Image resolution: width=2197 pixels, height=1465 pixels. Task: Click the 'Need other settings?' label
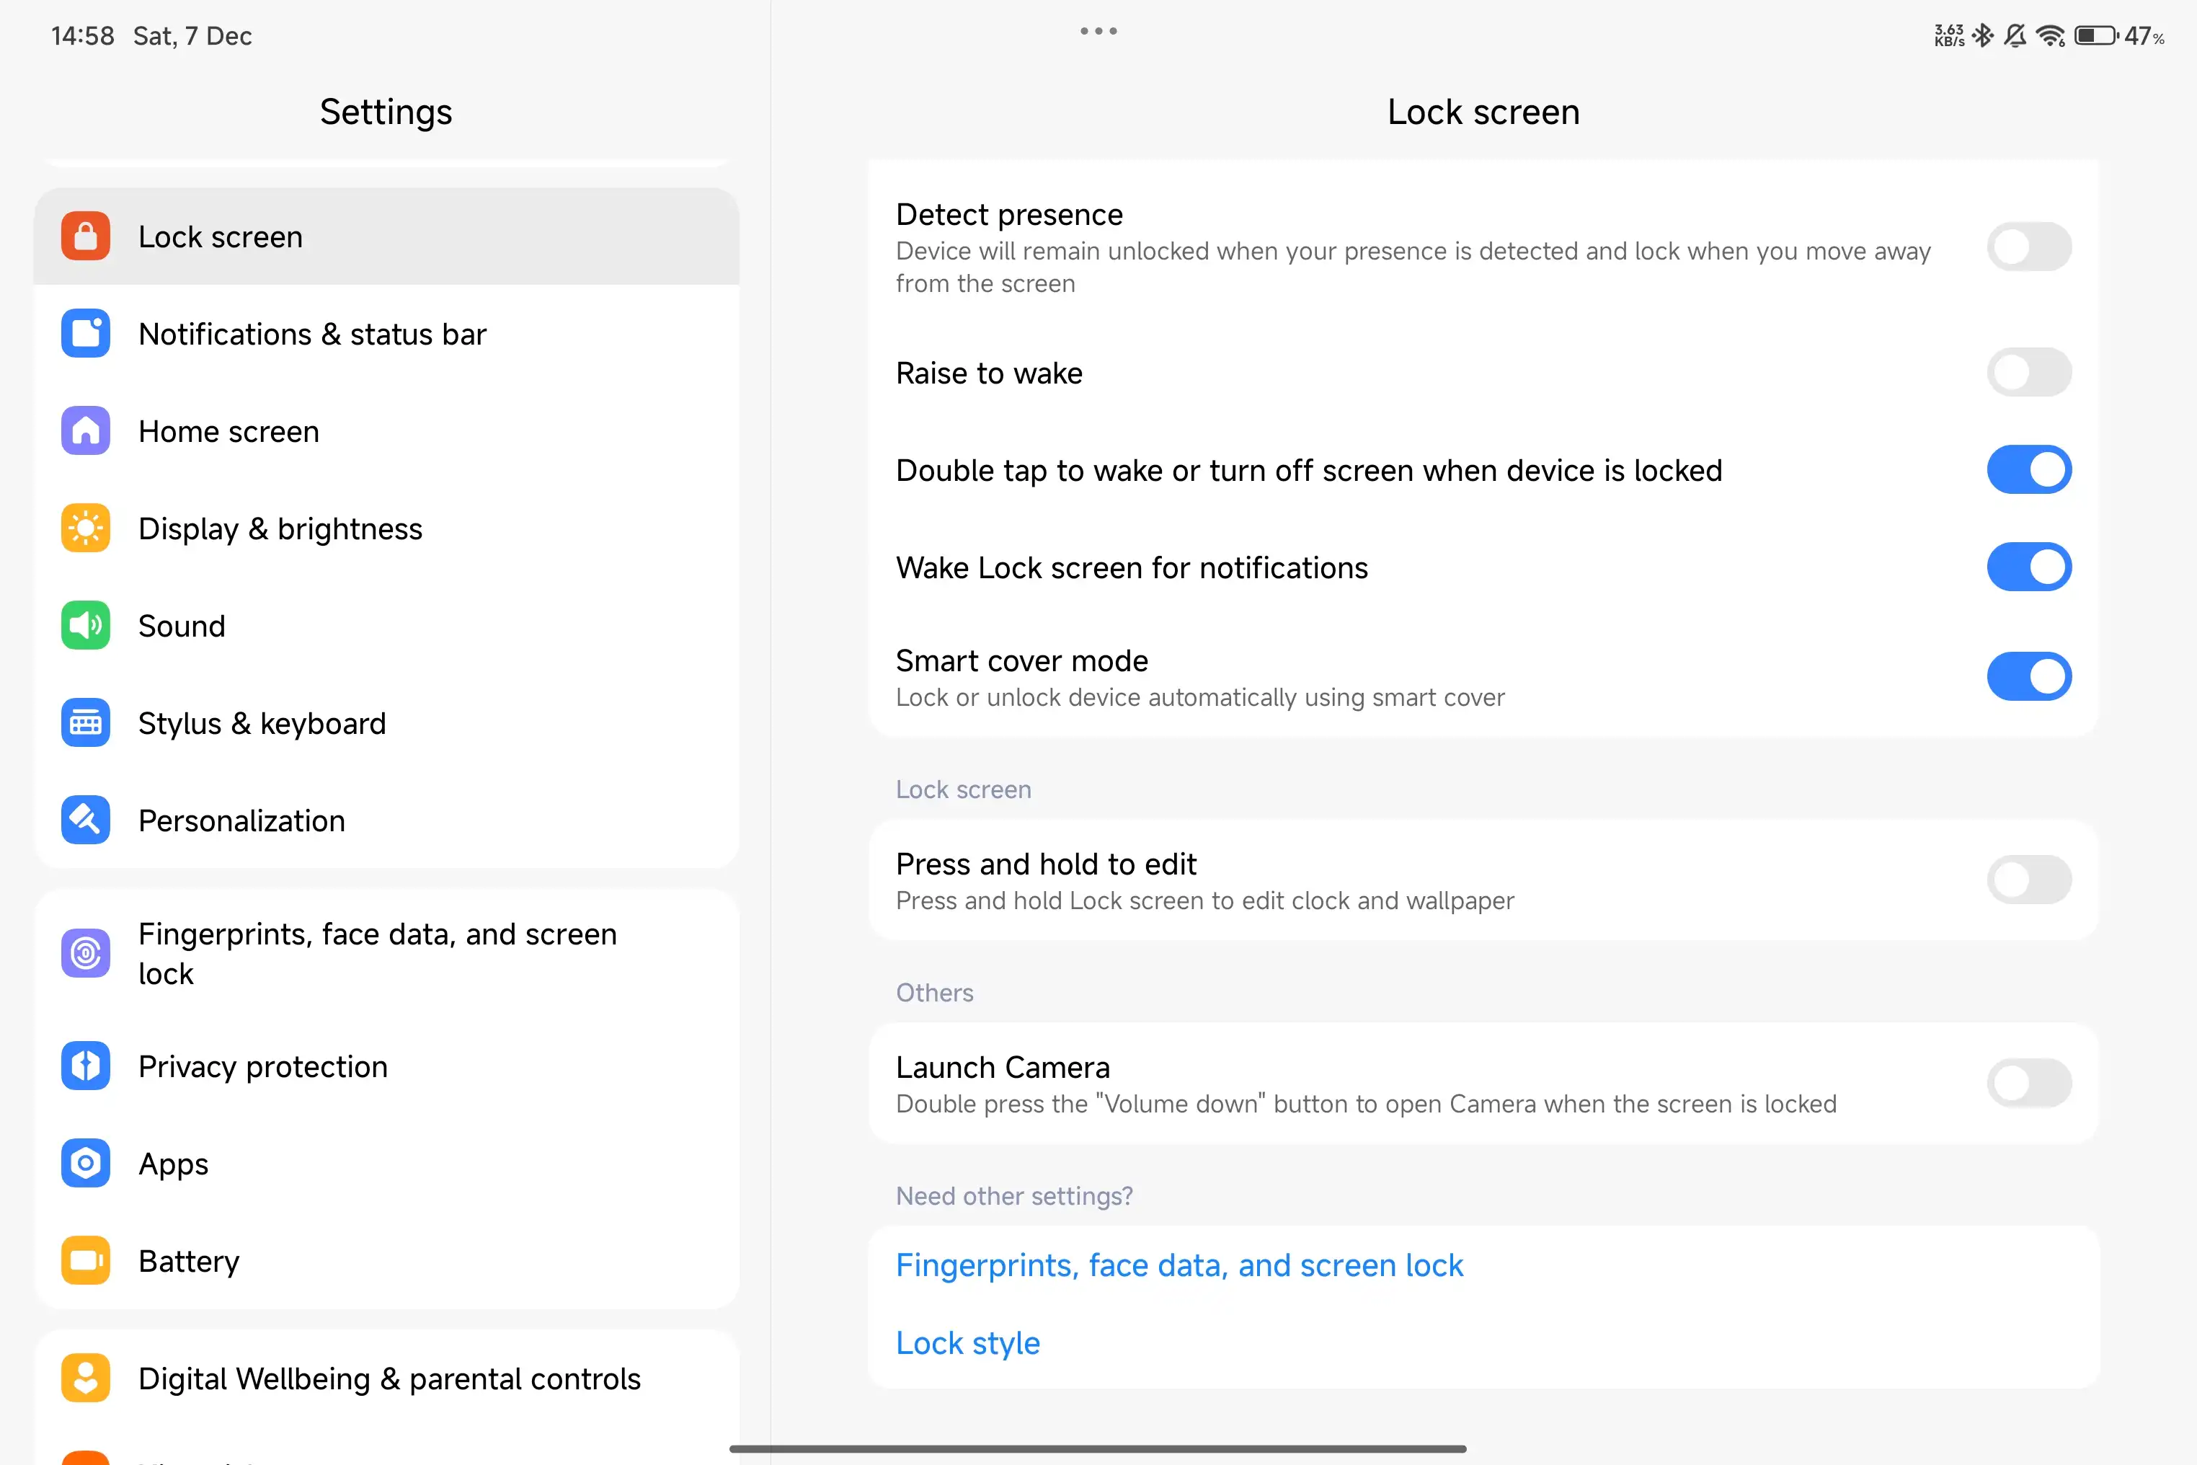tap(1014, 1196)
